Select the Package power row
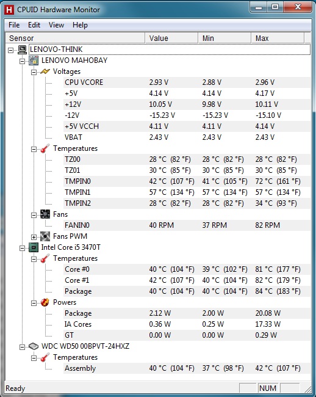 [187, 313]
